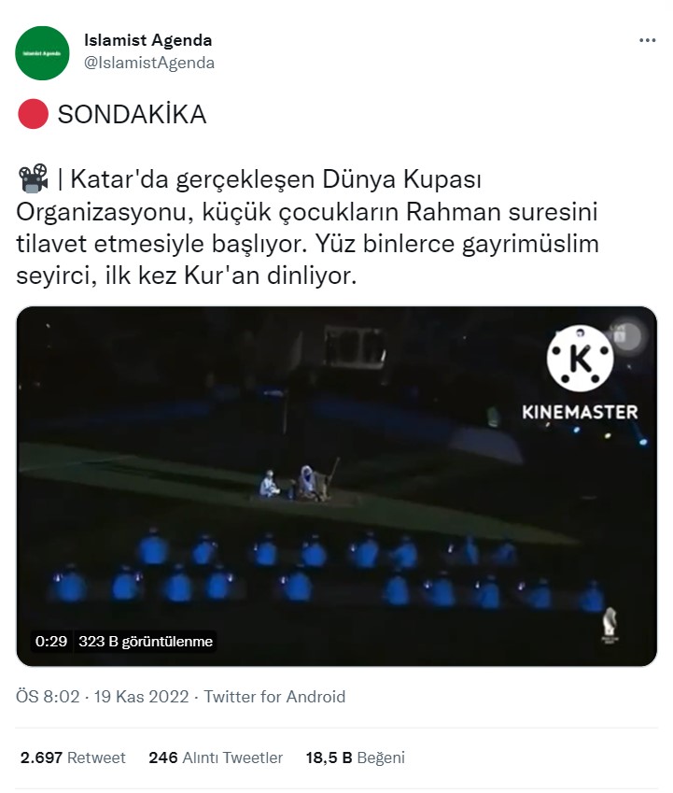
Task: Click the red circle emoji before SONDAKİKA
Action: point(33,114)
